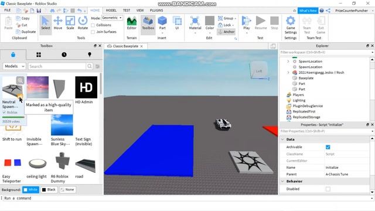375x211 pixels.
Task: Click the Undo arrow icon
Action: point(80,11)
